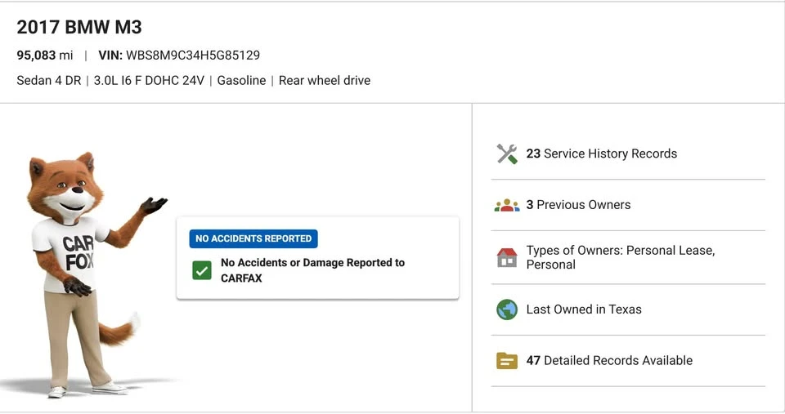Click 3.0L I6 F DOHC 24V engine text
This screenshot has width=785, height=414.
click(x=149, y=81)
